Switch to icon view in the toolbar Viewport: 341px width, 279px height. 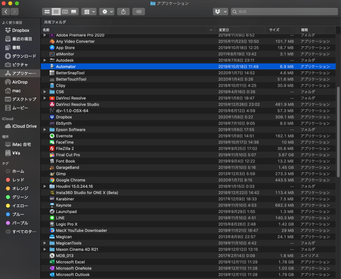click(x=47, y=12)
